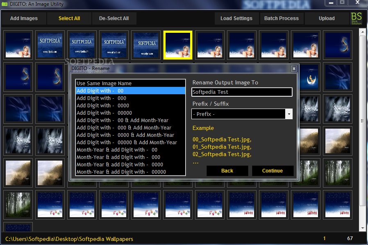Select the yellow-highlighted thumbnail in first row
The height and width of the screenshot is (245, 368).
point(178,45)
